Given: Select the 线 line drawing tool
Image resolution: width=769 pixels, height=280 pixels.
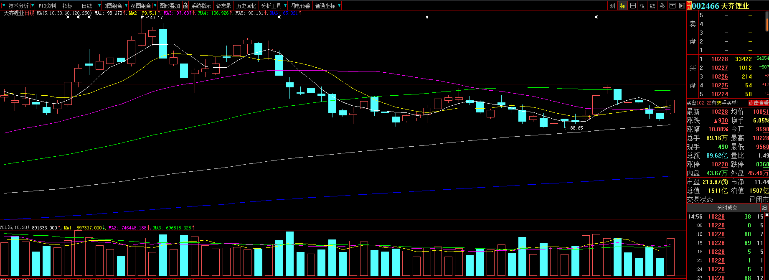Looking at the screenshot, I should click(652, 6).
